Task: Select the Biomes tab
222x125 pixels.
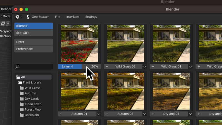Action: click(34, 26)
